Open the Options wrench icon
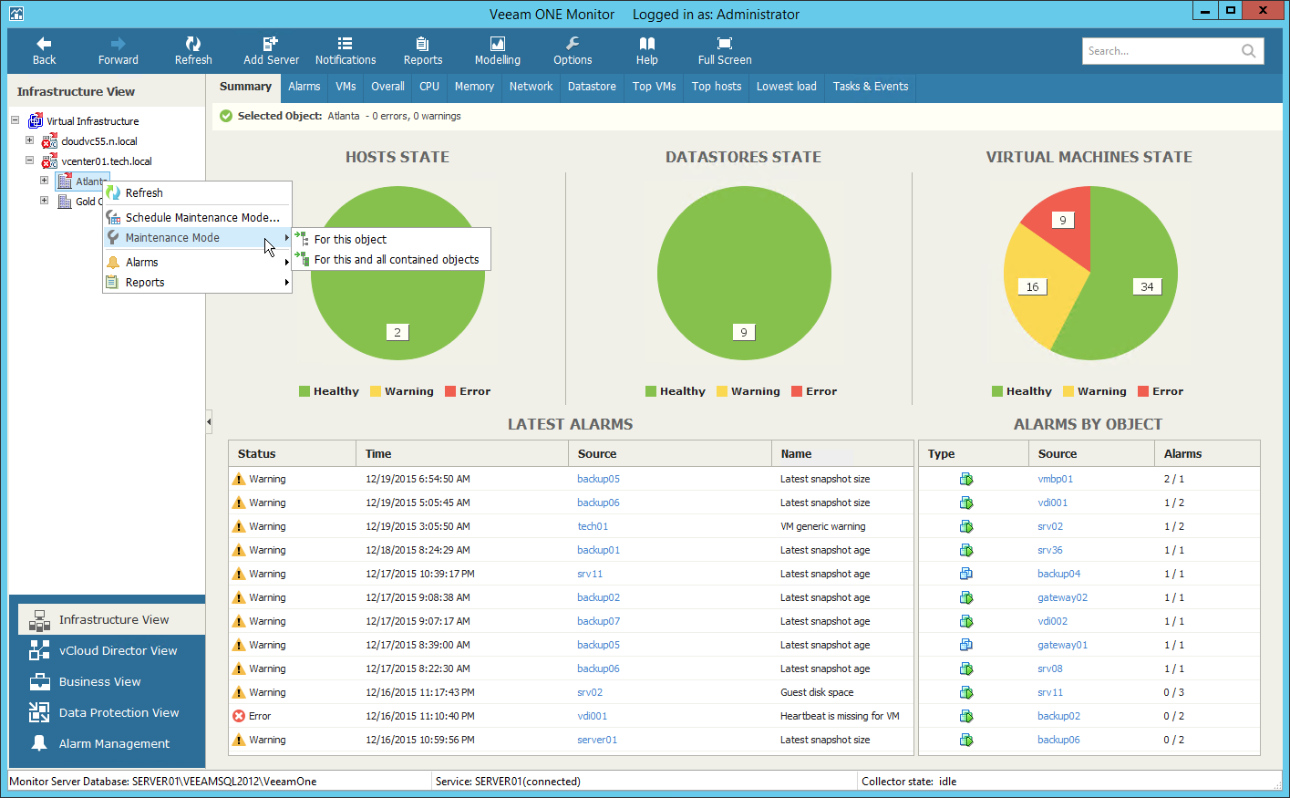The height and width of the screenshot is (798, 1290). click(573, 43)
